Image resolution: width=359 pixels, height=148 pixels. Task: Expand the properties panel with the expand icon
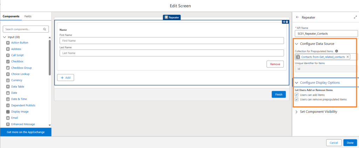click(x=355, y=17)
